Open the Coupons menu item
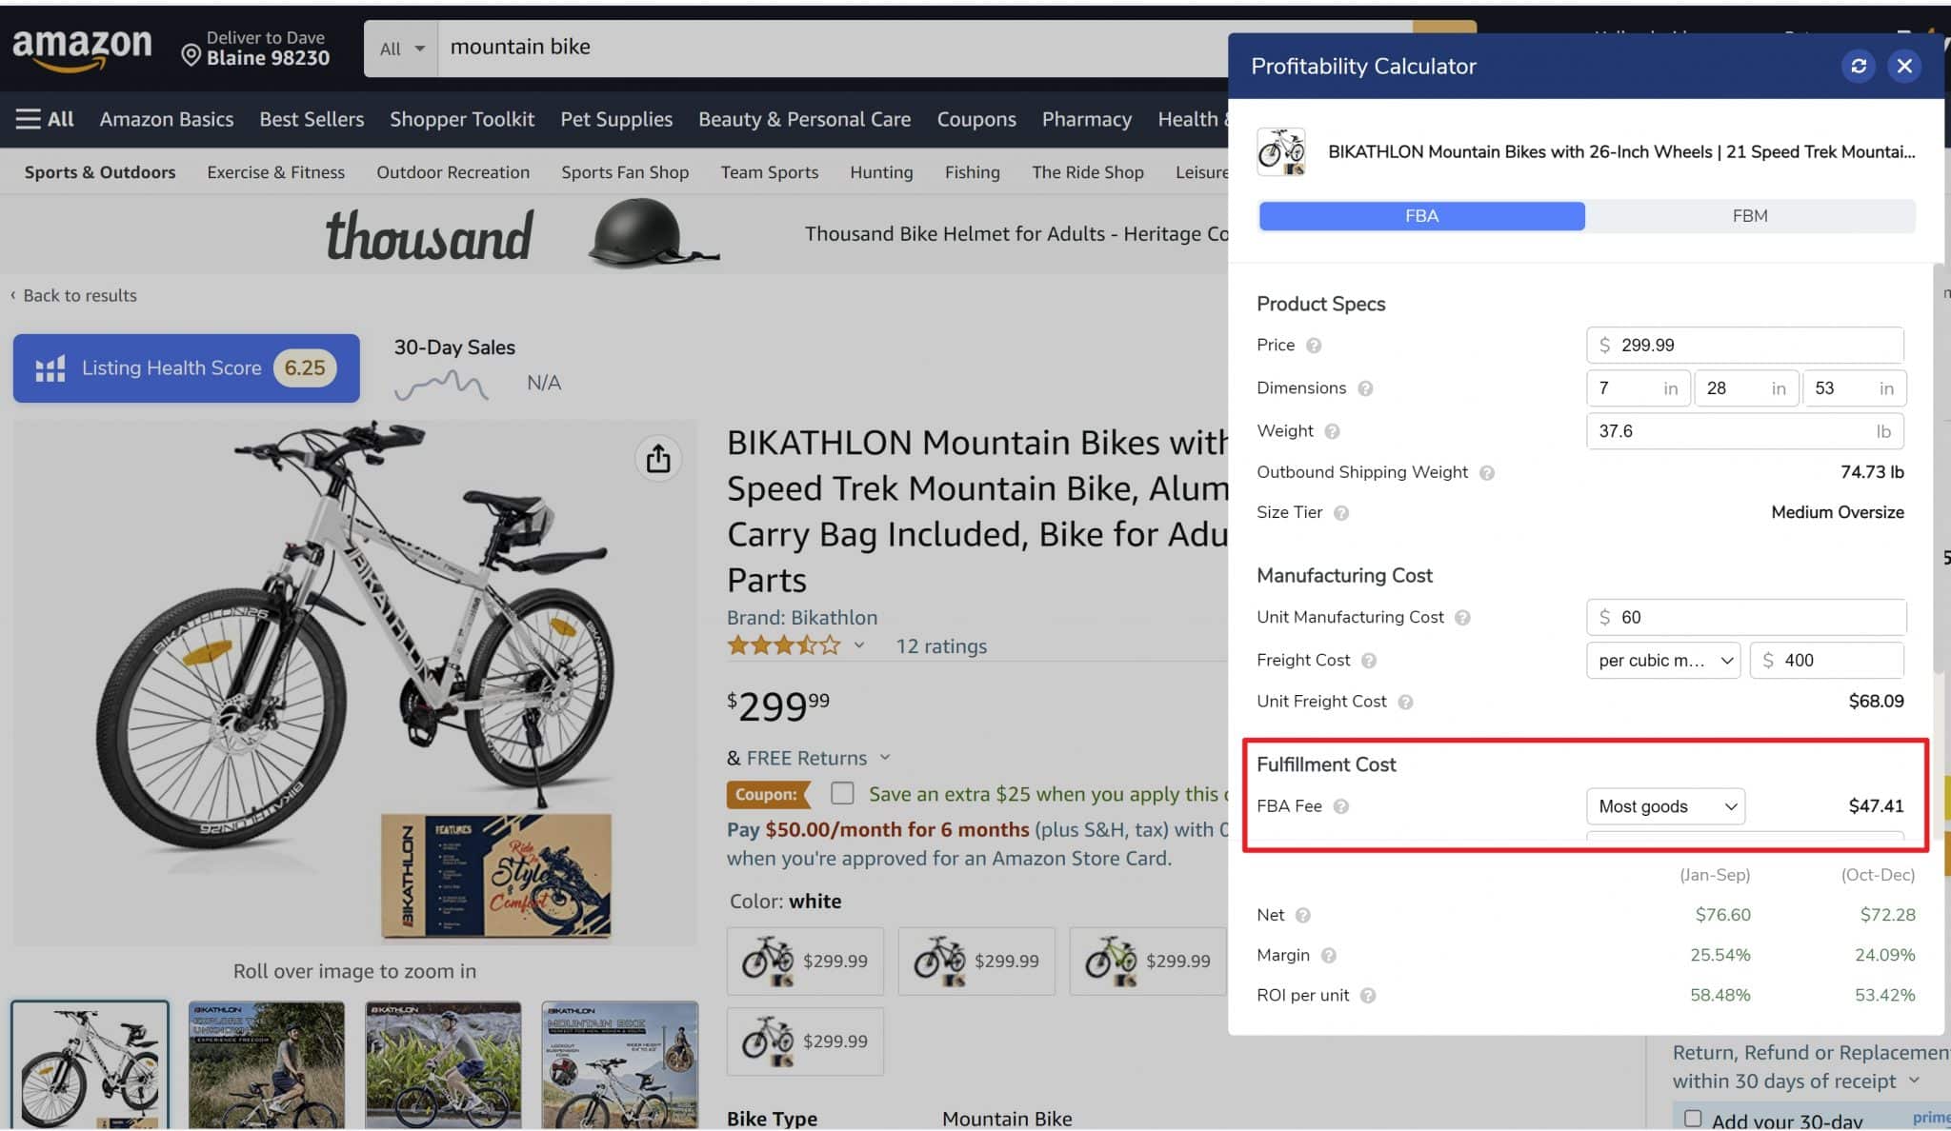Image resolution: width=1951 pixels, height=1131 pixels. [976, 119]
